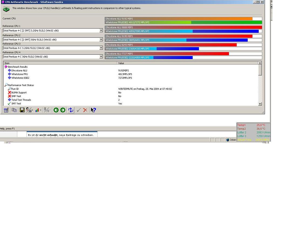Click the context help cursor question icon

[x=93, y=110]
